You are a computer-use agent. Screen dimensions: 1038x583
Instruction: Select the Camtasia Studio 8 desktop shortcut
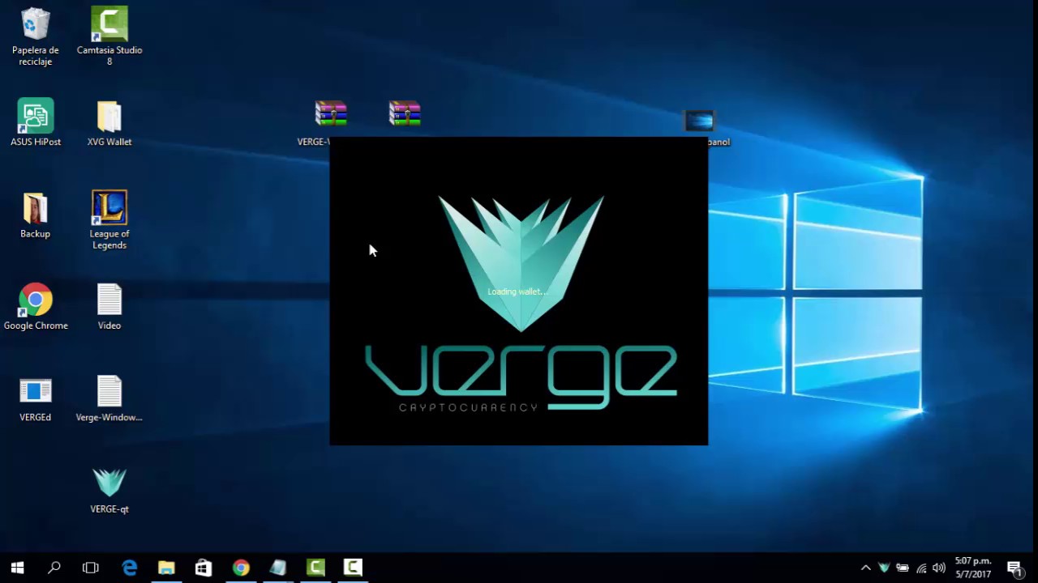109,36
